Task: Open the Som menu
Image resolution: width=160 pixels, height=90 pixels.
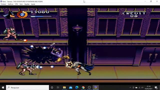Action: (x=21, y=4)
